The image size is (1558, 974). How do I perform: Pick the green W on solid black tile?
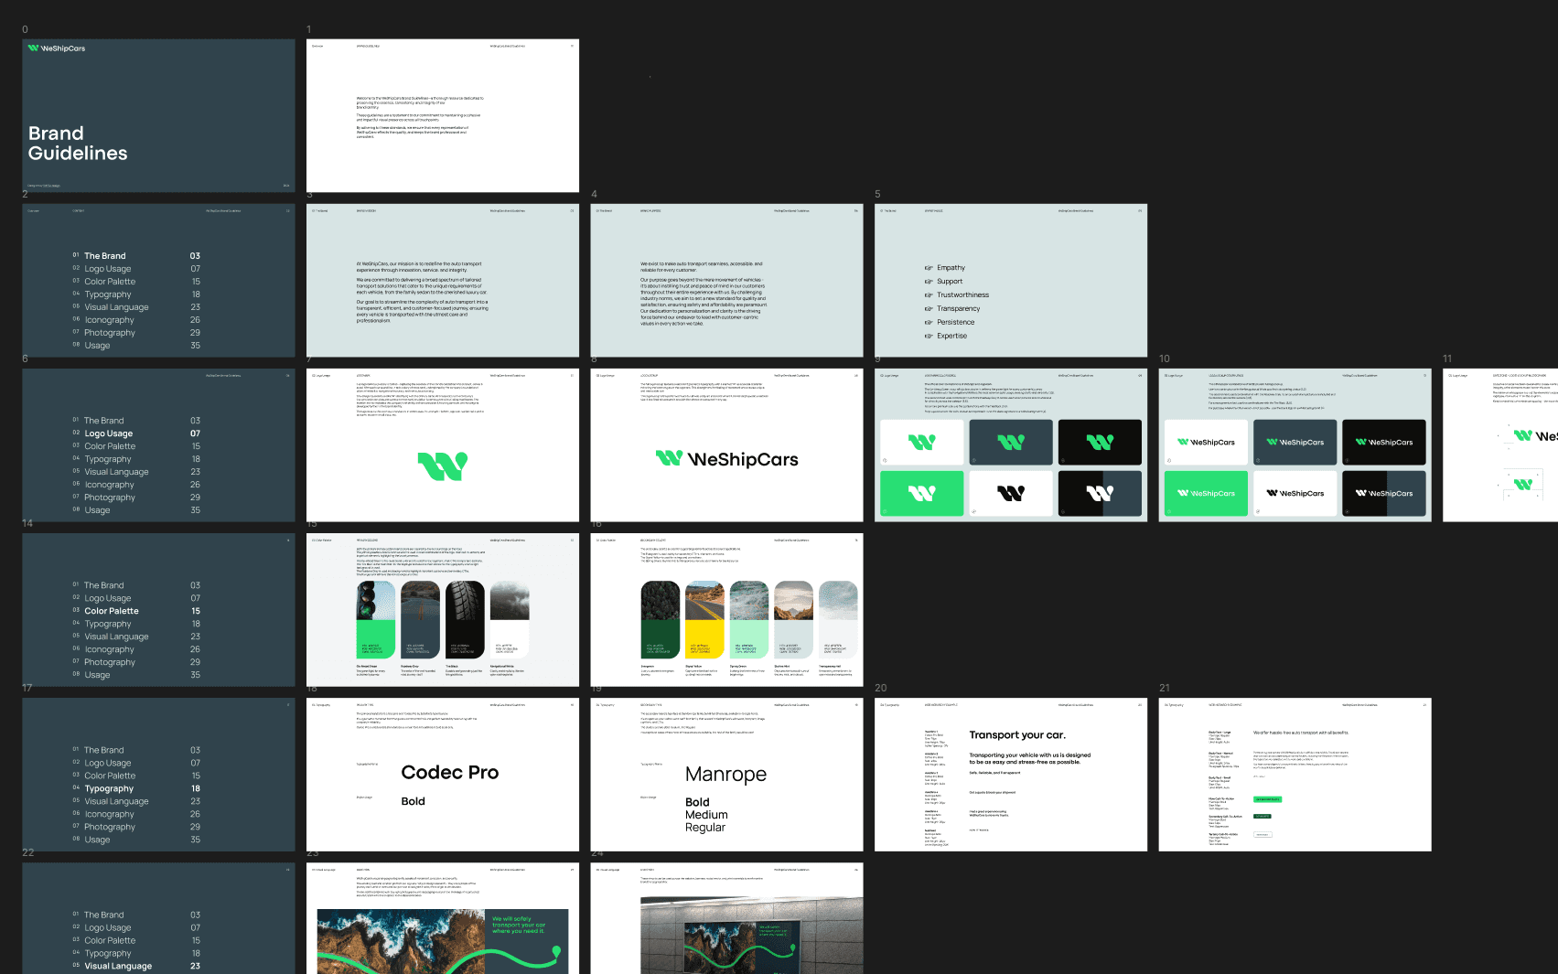point(1100,443)
